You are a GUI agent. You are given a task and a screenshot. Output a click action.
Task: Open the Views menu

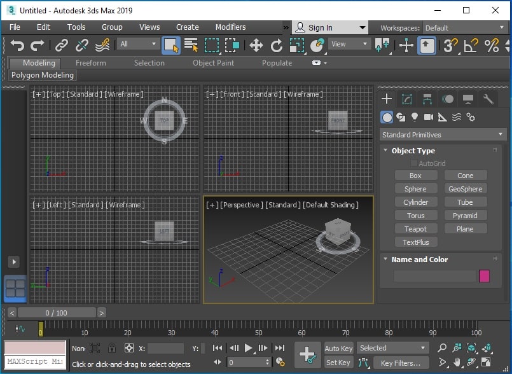pos(149,27)
